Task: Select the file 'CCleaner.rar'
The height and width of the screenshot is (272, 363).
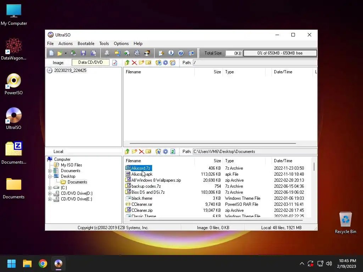Action: pos(142,204)
